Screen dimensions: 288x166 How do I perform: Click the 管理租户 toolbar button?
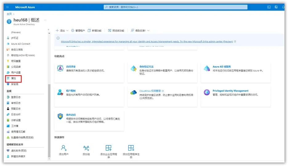[78, 31]
